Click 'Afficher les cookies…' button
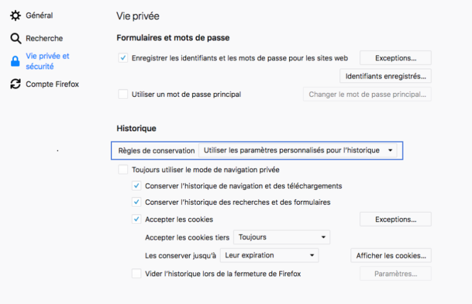Image resolution: width=472 pixels, height=304 pixels. 391,256
